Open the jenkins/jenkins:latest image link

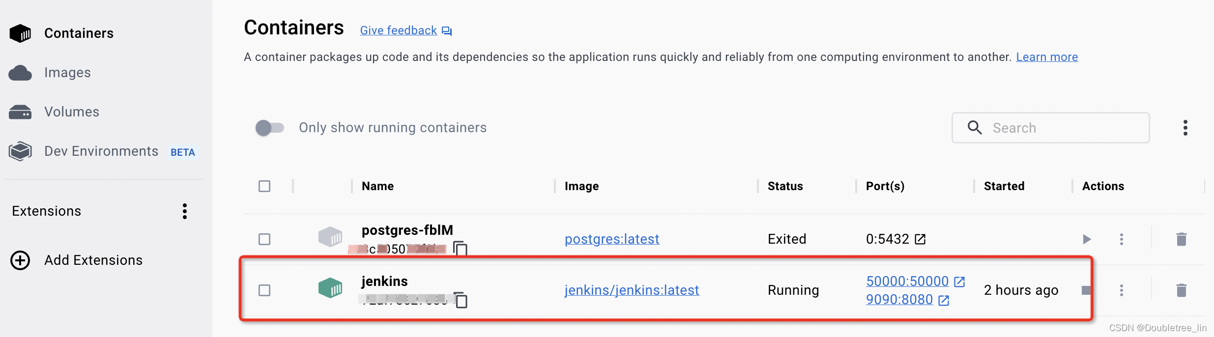coord(632,290)
